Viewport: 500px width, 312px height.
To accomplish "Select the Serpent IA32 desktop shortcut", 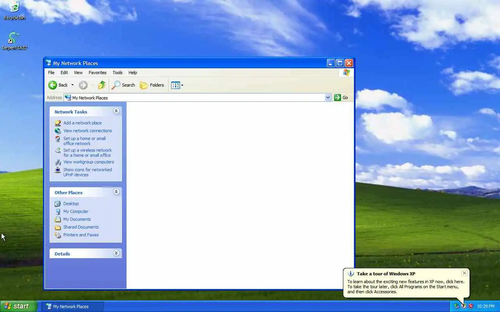I will [14, 41].
